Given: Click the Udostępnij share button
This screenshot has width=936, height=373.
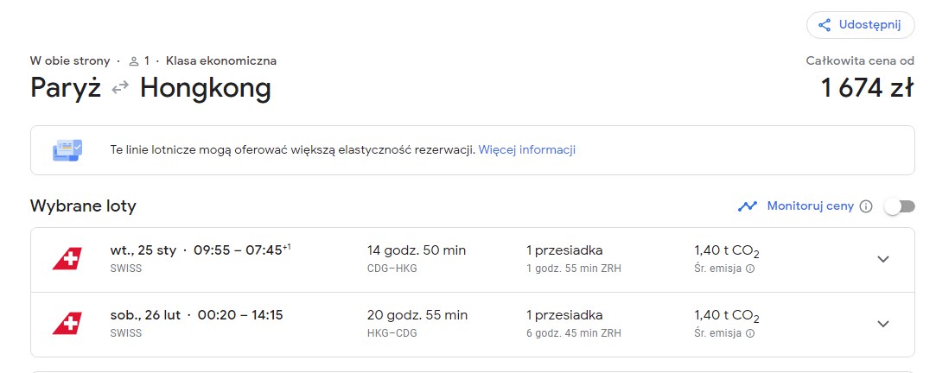Looking at the screenshot, I should 860,25.
